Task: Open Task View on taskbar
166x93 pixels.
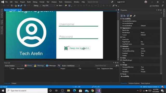Action: pyautogui.click(x=56, y=91)
